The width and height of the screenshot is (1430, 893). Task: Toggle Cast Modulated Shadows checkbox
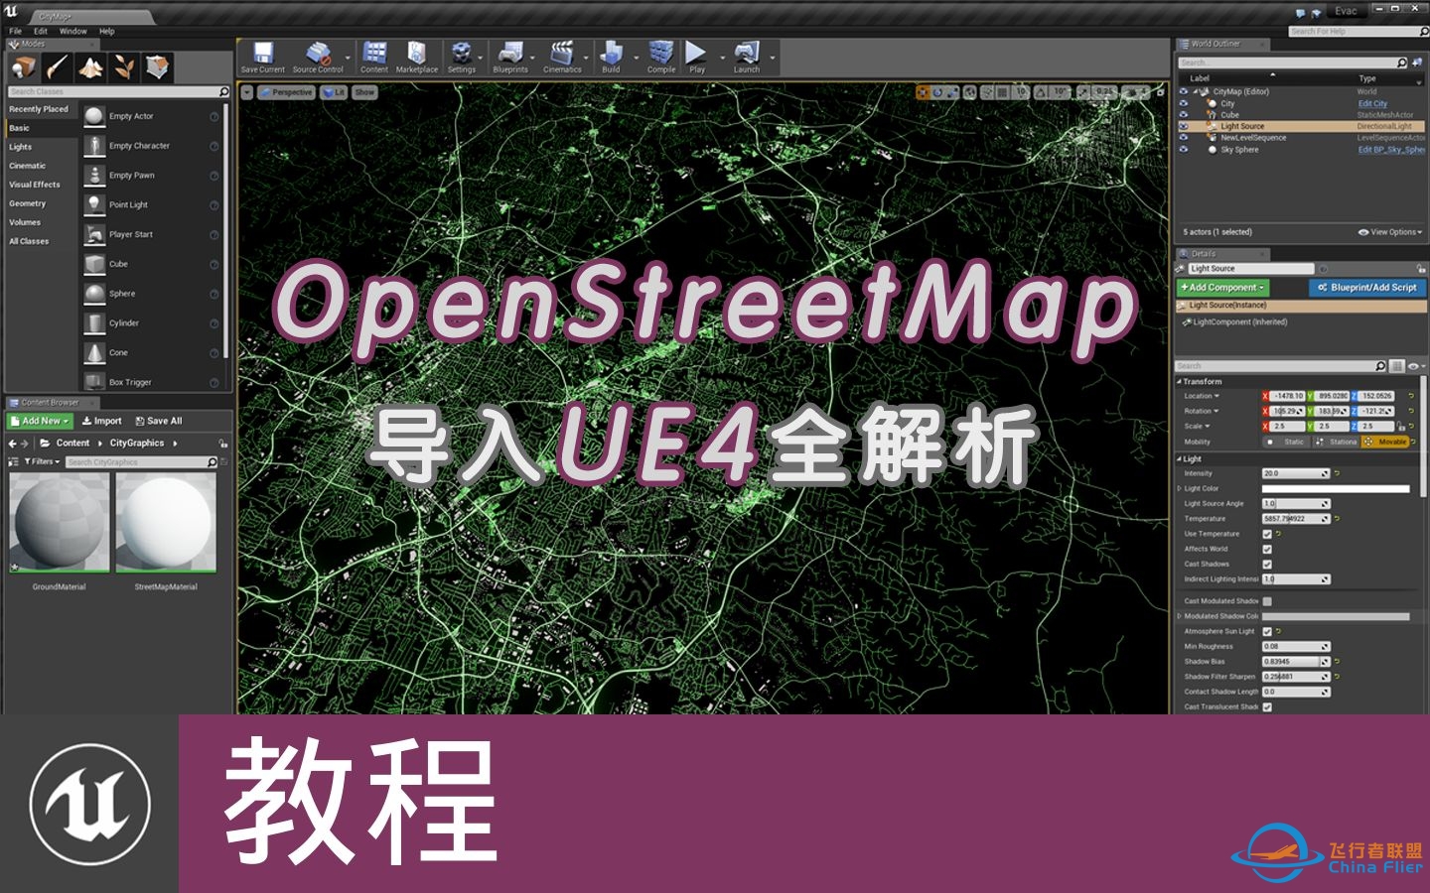click(x=1267, y=601)
